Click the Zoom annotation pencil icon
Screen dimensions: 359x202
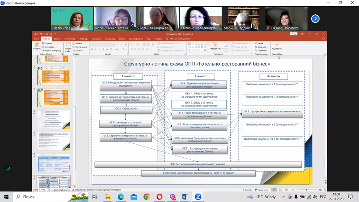pos(8,169)
